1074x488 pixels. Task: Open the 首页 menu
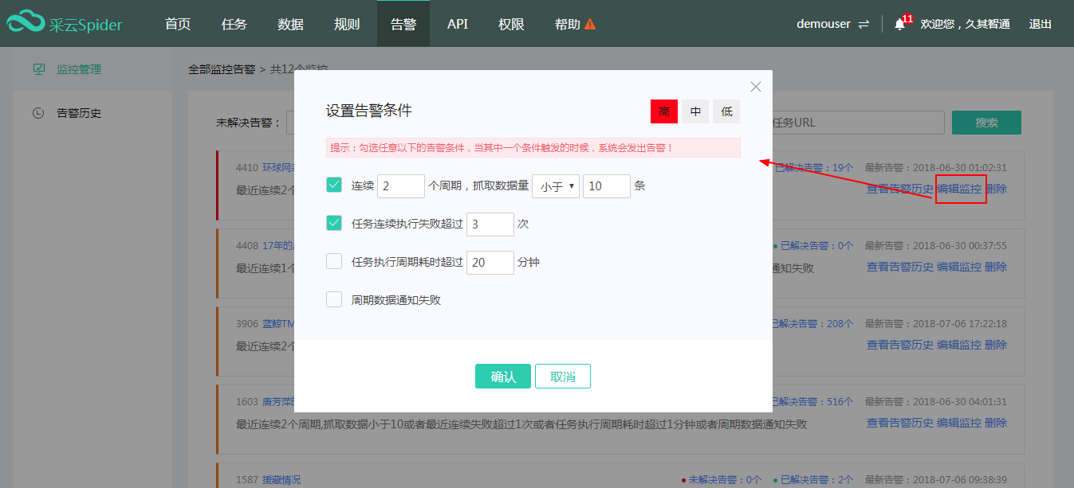(x=178, y=24)
